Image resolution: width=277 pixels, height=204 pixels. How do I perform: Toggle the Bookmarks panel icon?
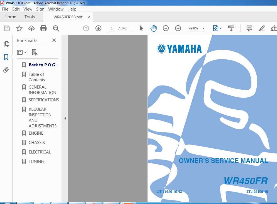point(6,57)
